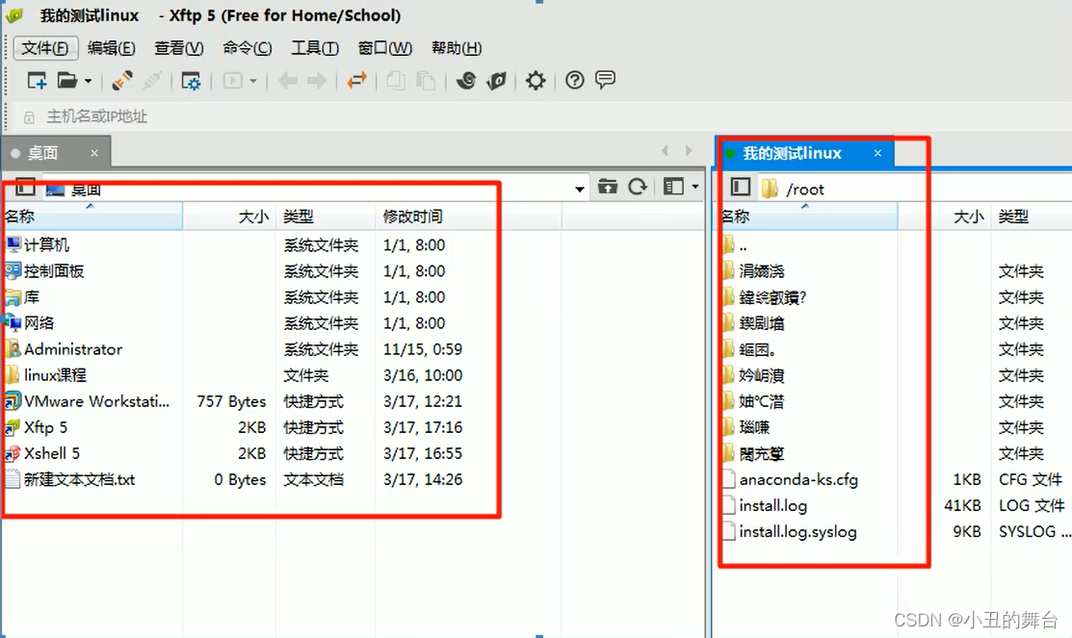The height and width of the screenshot is (638, 1072).
Task: Click the Paste toolbar icon
Action: 426,81
